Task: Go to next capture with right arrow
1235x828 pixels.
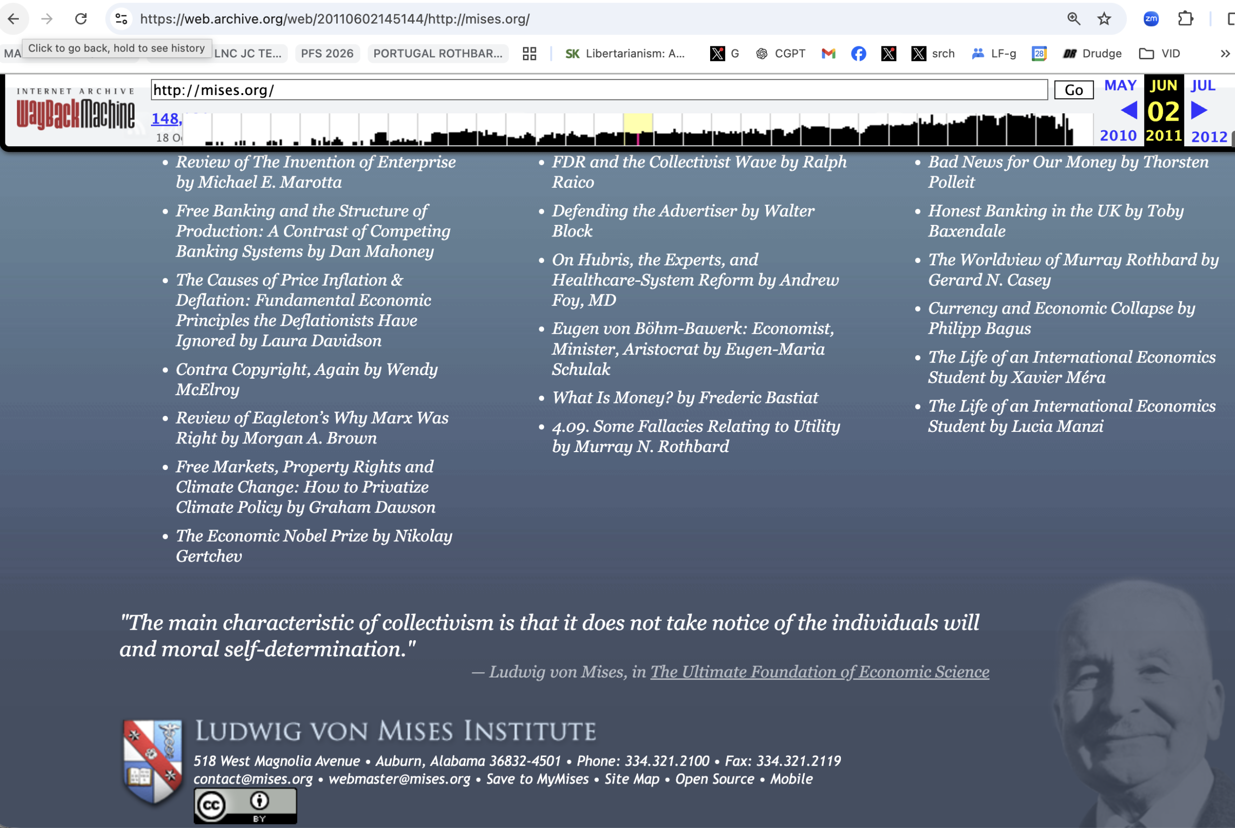Action: [1199, 111]
